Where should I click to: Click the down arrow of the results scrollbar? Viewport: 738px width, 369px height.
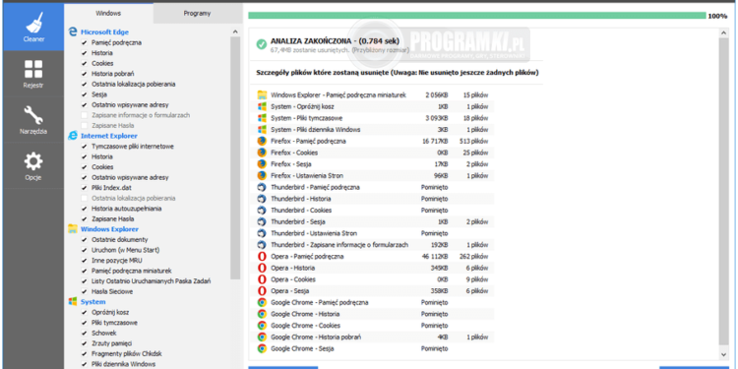pos(724,354)
